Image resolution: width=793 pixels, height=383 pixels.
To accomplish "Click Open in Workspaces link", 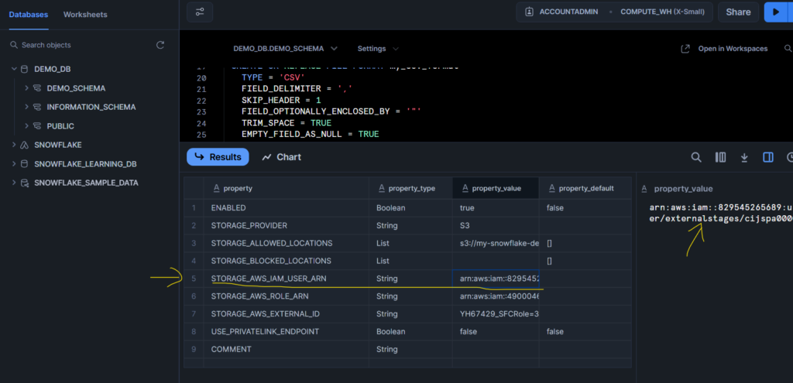I will (x=733, y=49).
